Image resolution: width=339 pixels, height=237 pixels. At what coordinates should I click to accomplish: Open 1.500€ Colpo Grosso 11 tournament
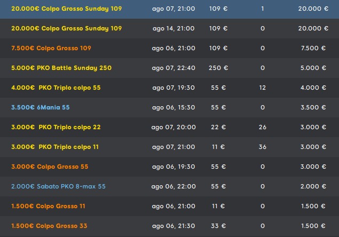[x=170, y=206]
